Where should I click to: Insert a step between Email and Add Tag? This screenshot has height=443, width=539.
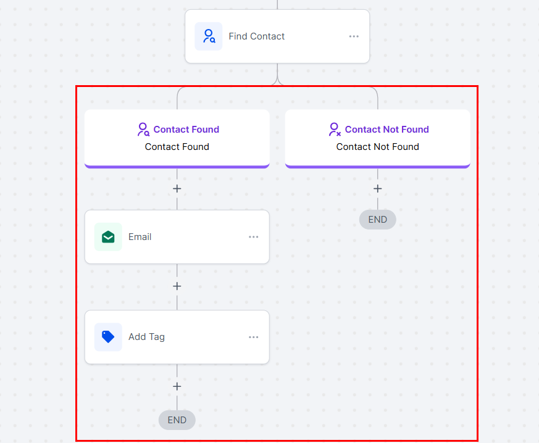tap(177, 286)
